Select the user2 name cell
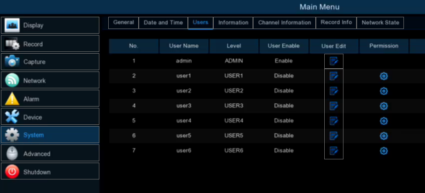 (184, 91)
